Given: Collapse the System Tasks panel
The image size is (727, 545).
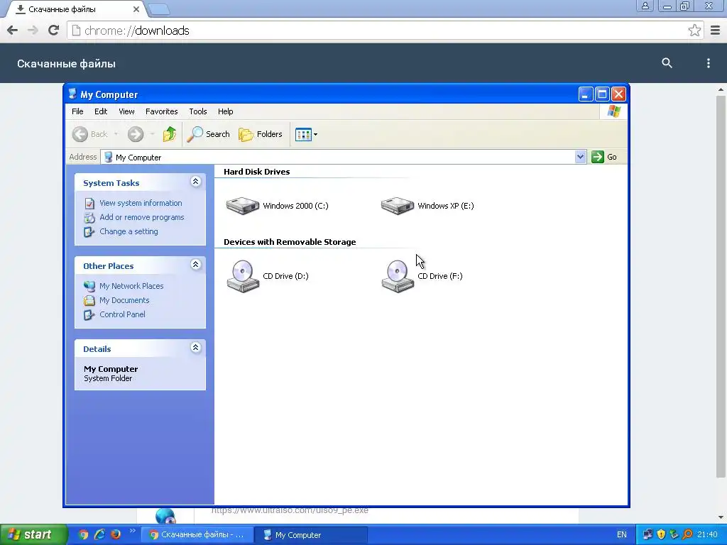Looking at the screenshot, I should click(x=196, y=182).
